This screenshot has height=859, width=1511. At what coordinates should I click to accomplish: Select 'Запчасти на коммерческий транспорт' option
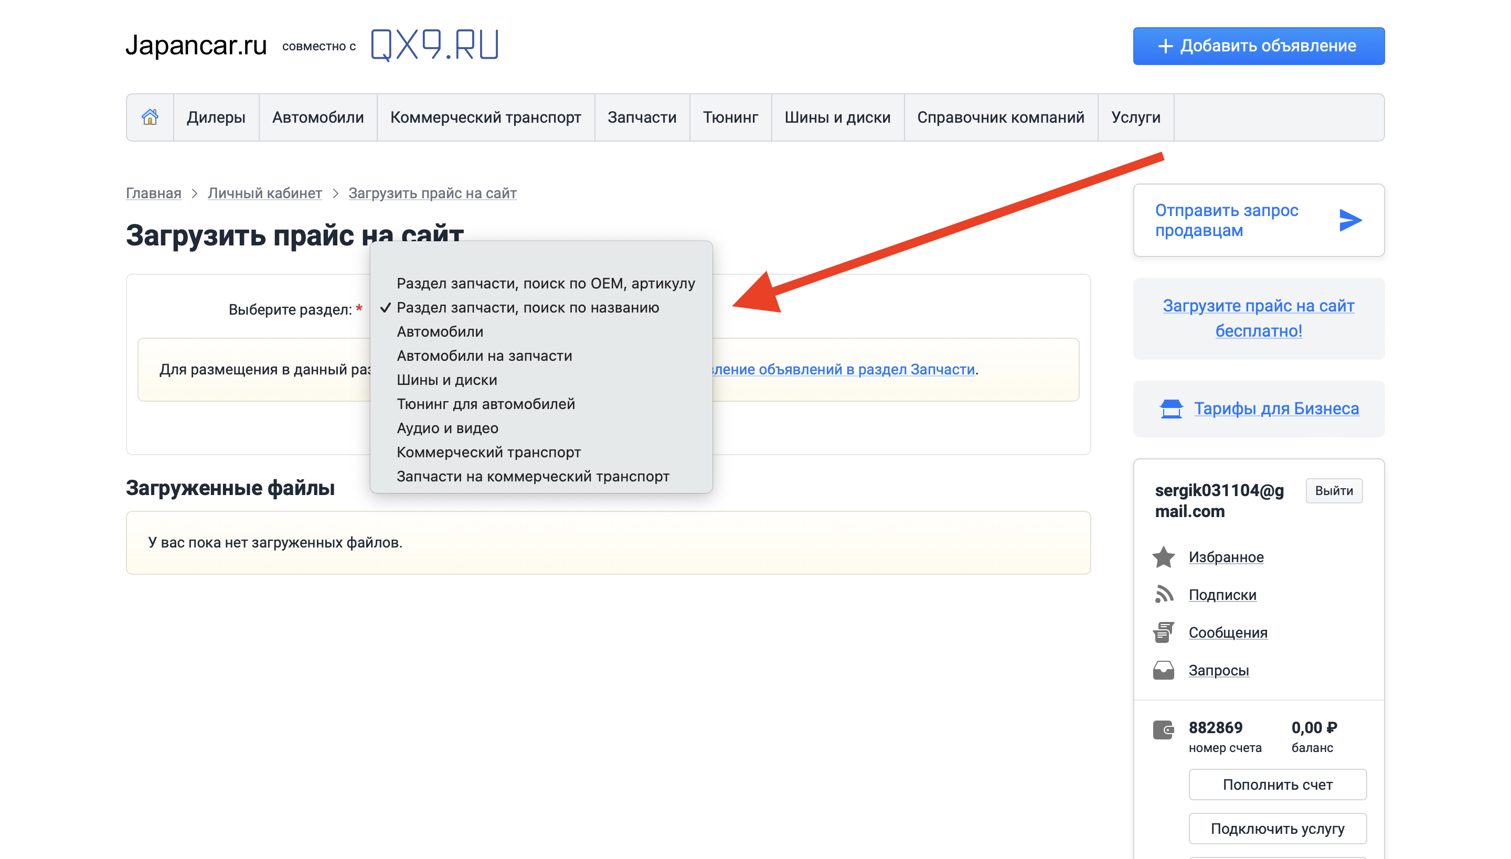click(533, 476)
